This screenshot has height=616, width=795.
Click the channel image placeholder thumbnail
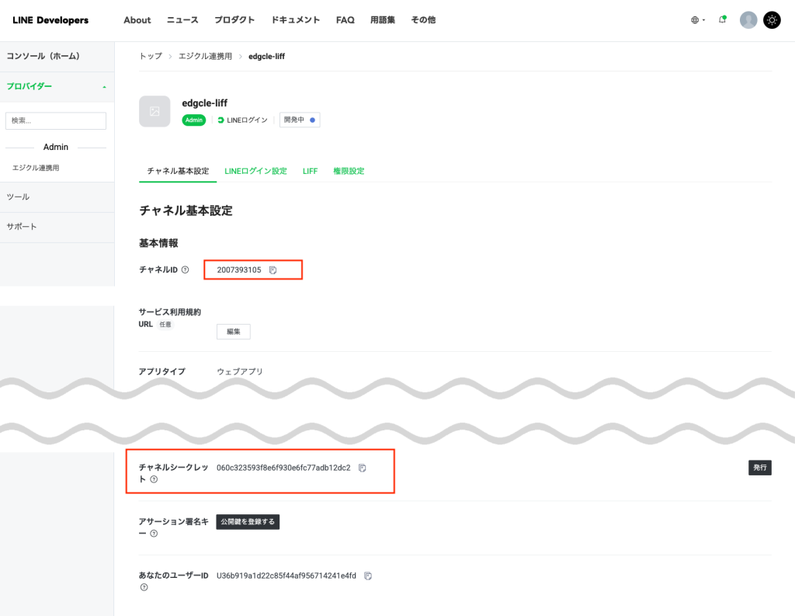point(154,111)
